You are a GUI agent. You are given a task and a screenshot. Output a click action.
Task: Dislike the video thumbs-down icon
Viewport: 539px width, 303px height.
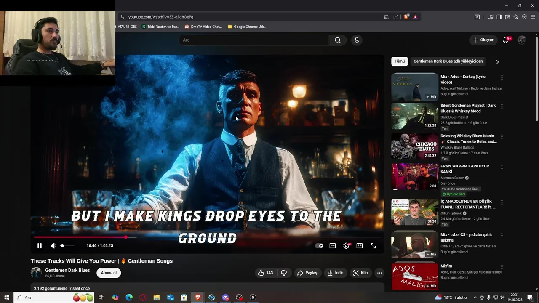284,273
